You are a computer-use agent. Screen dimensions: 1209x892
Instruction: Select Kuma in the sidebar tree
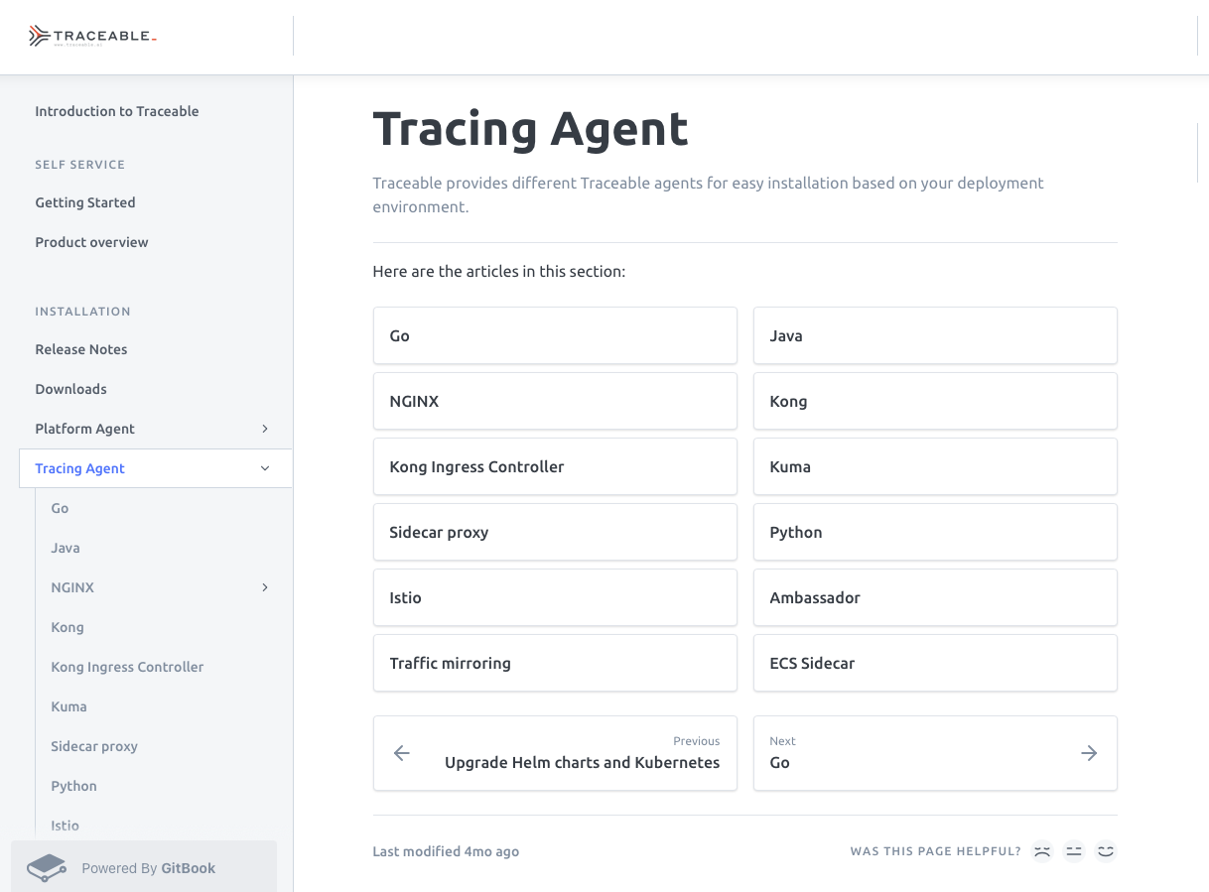(x=69, y=706)
